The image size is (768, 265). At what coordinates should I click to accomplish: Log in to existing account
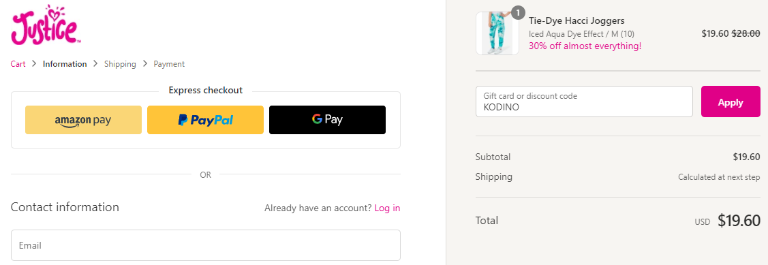click(388, 208)
